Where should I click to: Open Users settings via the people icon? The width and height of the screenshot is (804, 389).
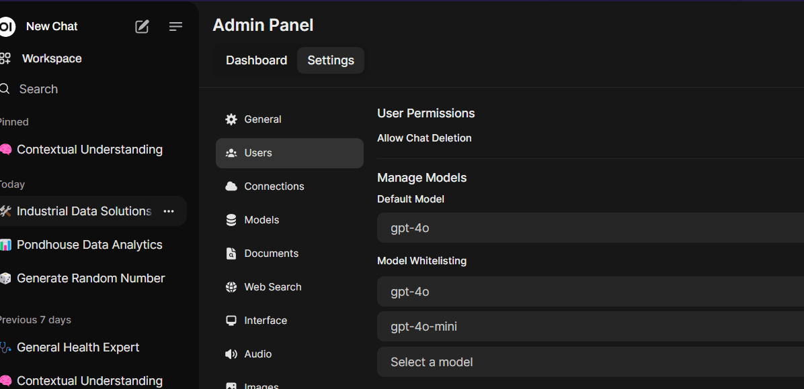click(231, 152)
